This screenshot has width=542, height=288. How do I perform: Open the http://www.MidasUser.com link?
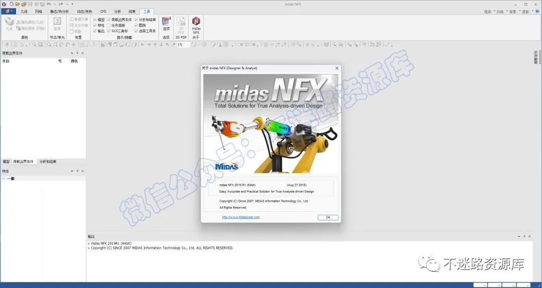coord(240,217)
